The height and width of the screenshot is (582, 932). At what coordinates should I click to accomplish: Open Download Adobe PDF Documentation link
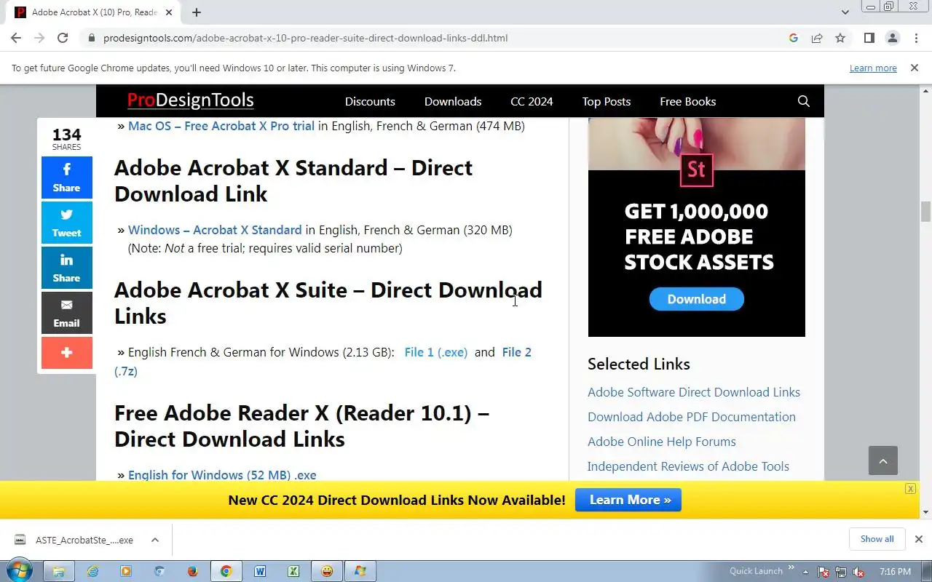[692, 417]
